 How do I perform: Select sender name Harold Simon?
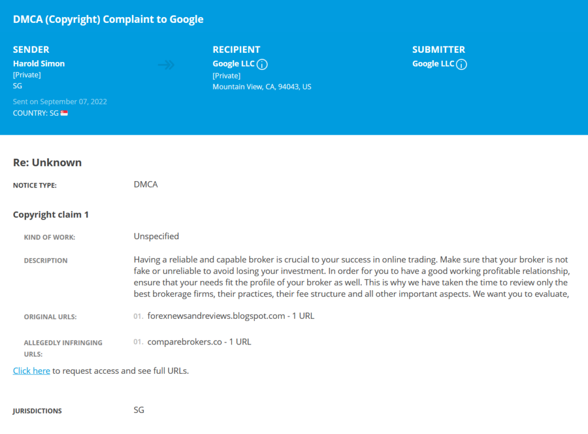39,64
